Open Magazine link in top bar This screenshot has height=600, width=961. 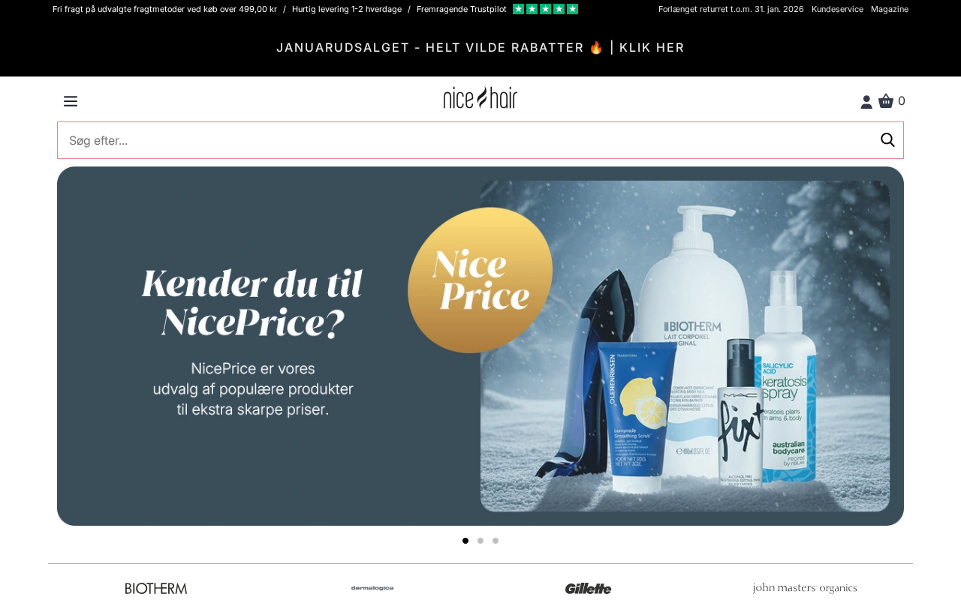tap(890, 9)
